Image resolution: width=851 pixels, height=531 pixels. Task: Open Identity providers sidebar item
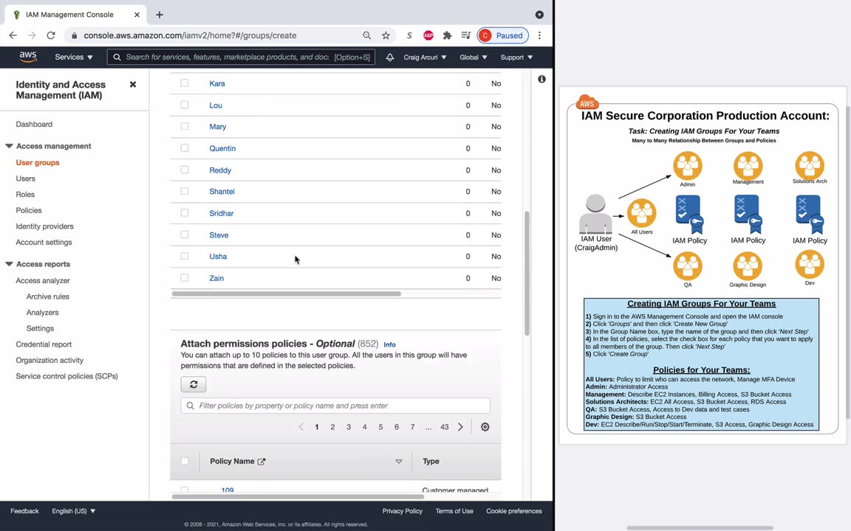(44, 226)
